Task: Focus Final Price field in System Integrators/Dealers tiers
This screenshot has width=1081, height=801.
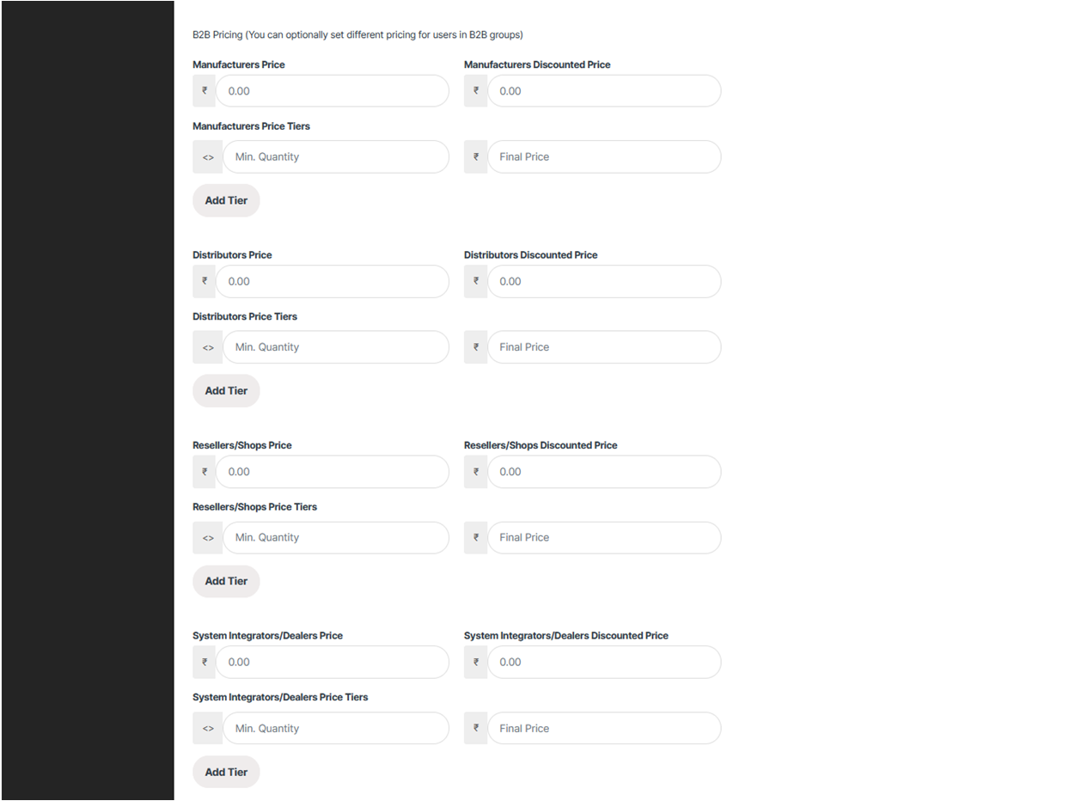Action: (604, 728)
